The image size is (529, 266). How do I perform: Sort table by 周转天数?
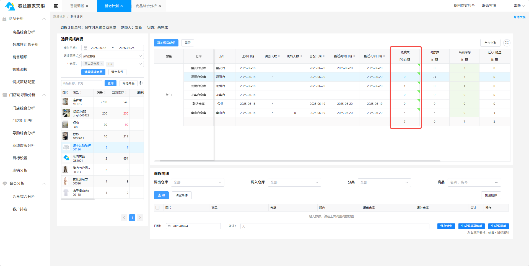click(x=301, y=56)
